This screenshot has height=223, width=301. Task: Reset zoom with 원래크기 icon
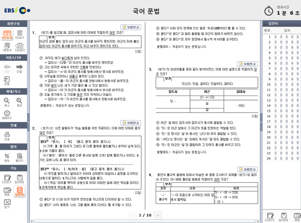point(7,115)
